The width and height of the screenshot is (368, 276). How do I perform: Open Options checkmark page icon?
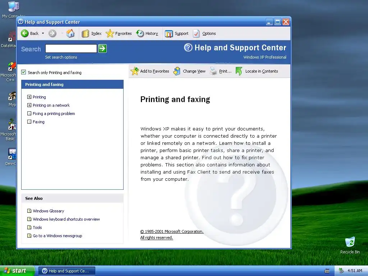[x=196, y=33]
